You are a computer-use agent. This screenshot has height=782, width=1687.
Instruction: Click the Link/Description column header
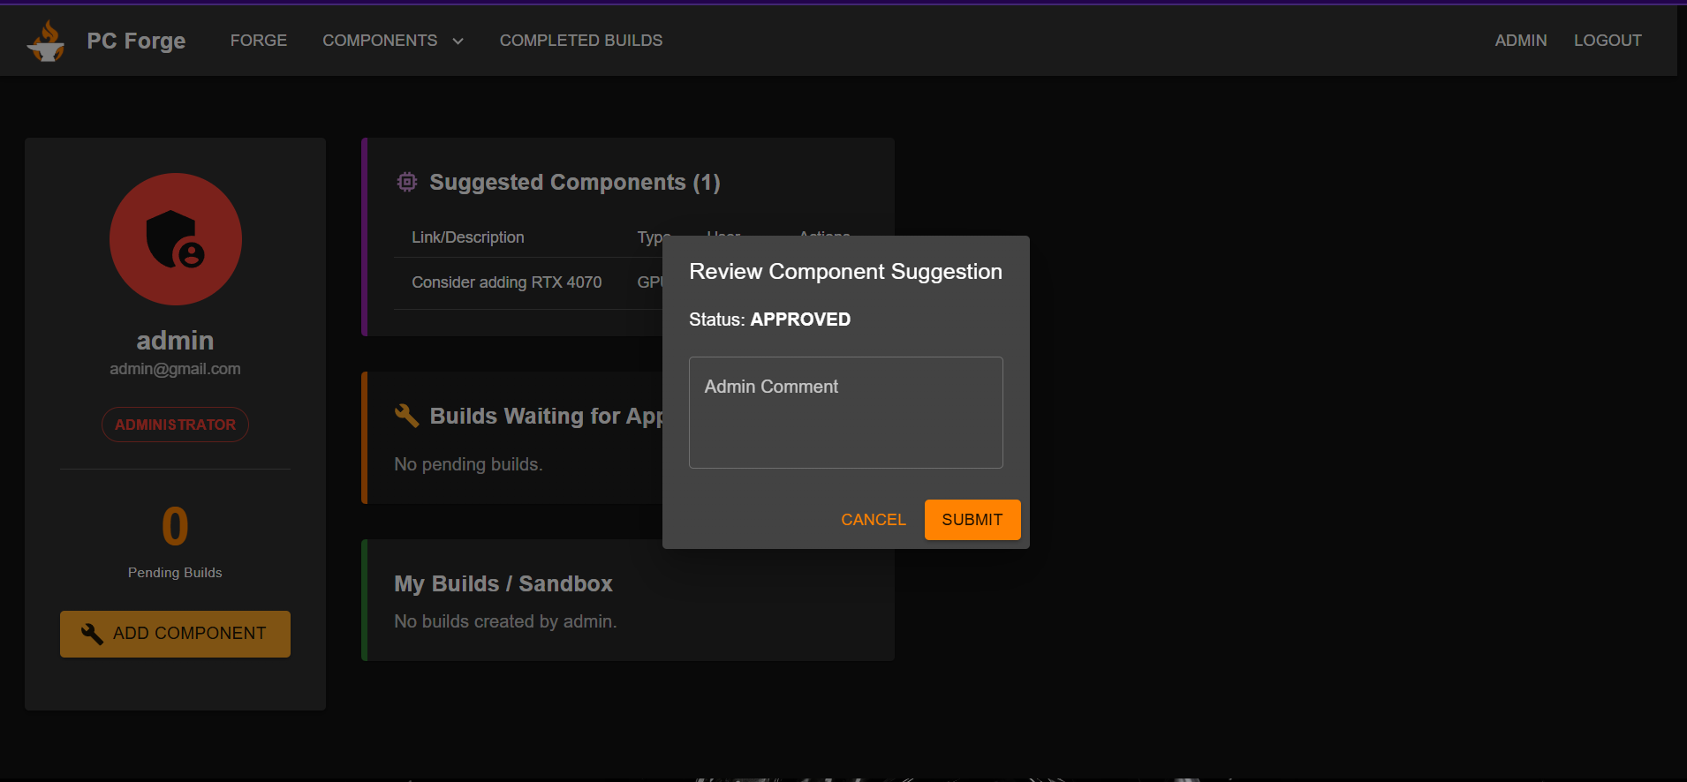point(467,237)
